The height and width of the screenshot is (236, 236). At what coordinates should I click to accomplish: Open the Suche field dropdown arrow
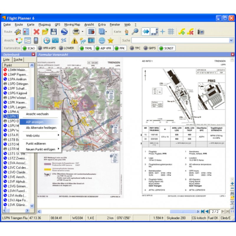point(231,40)
